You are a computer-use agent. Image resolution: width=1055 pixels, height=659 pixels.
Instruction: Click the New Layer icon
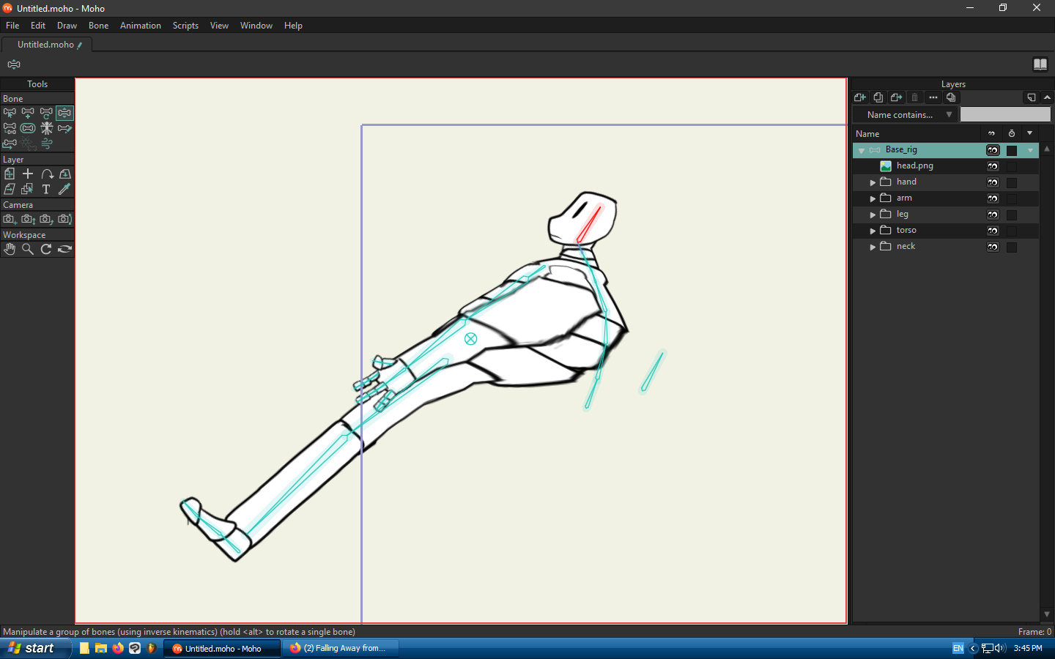860,97
